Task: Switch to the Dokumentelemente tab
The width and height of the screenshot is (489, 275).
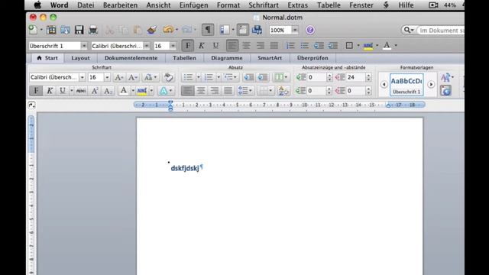Action: pyautogui.click(x=131, y=58)
